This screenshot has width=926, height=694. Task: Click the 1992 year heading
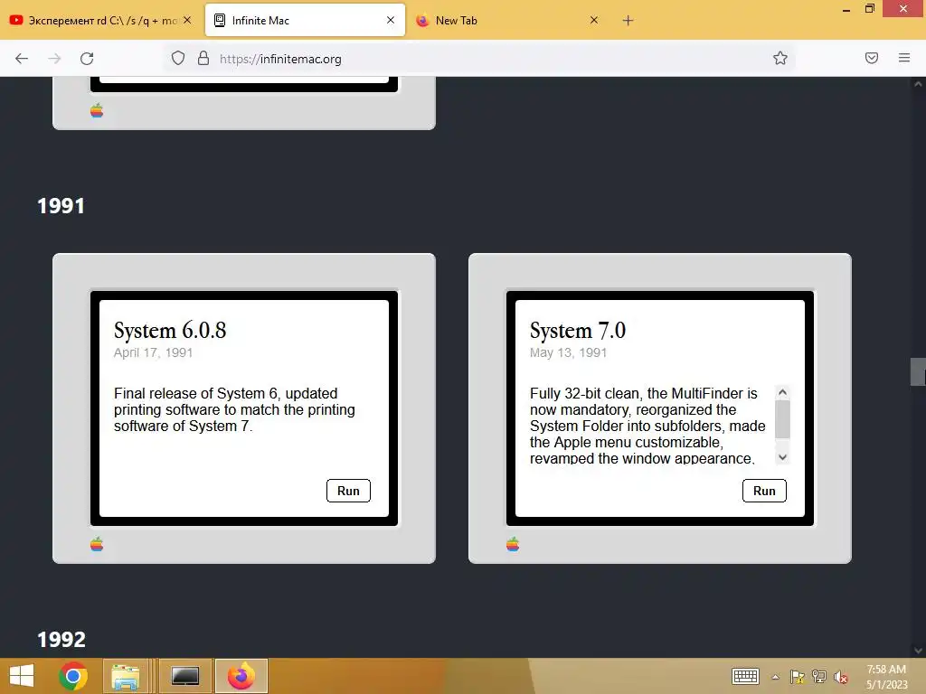click(x=61, y=640)
